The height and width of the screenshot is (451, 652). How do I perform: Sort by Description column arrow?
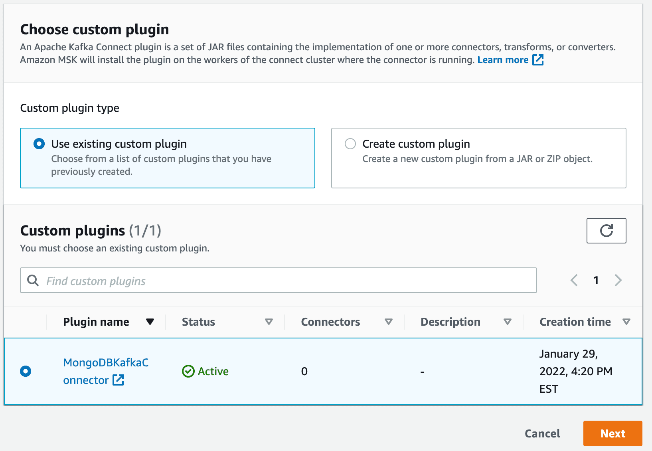507,322
